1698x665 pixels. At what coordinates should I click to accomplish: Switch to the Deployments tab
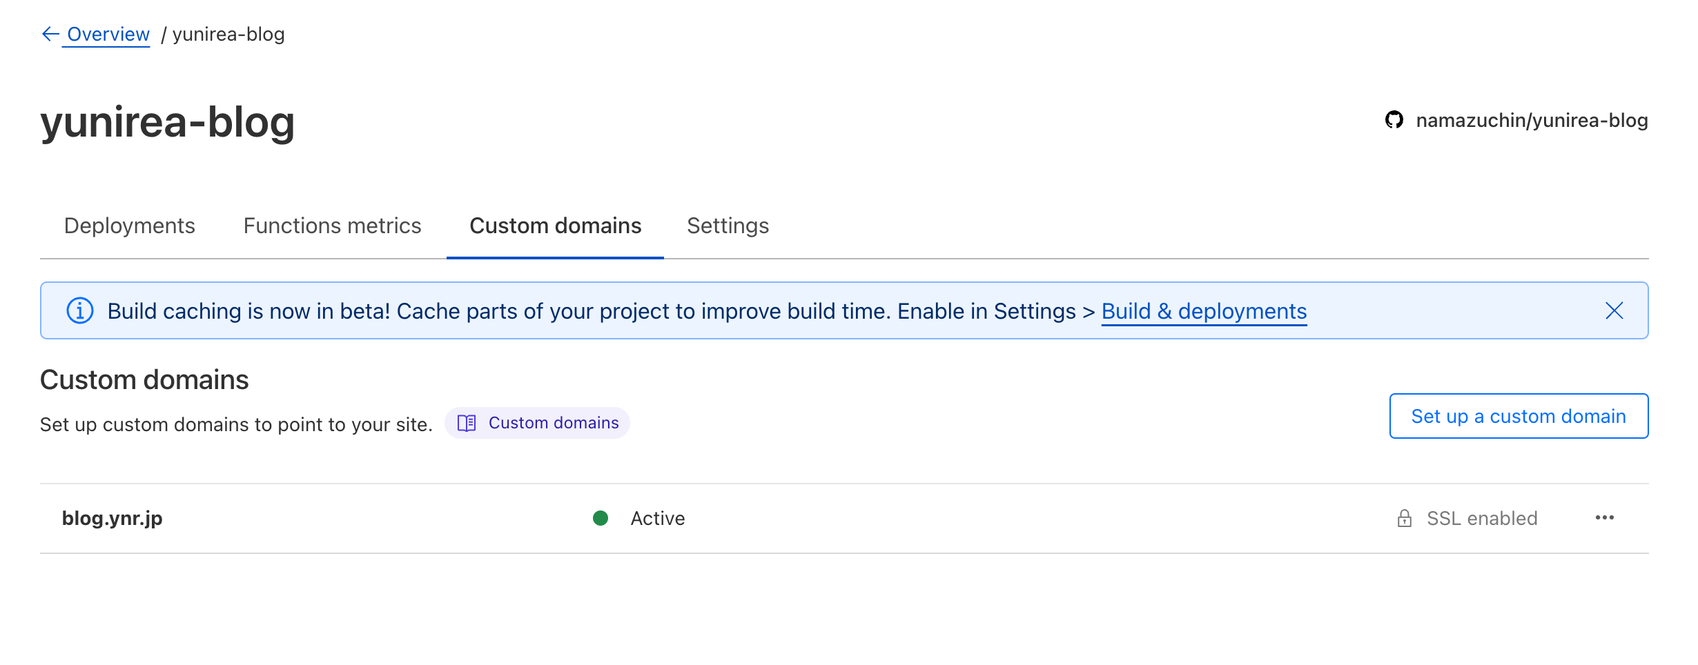point(129,226)
